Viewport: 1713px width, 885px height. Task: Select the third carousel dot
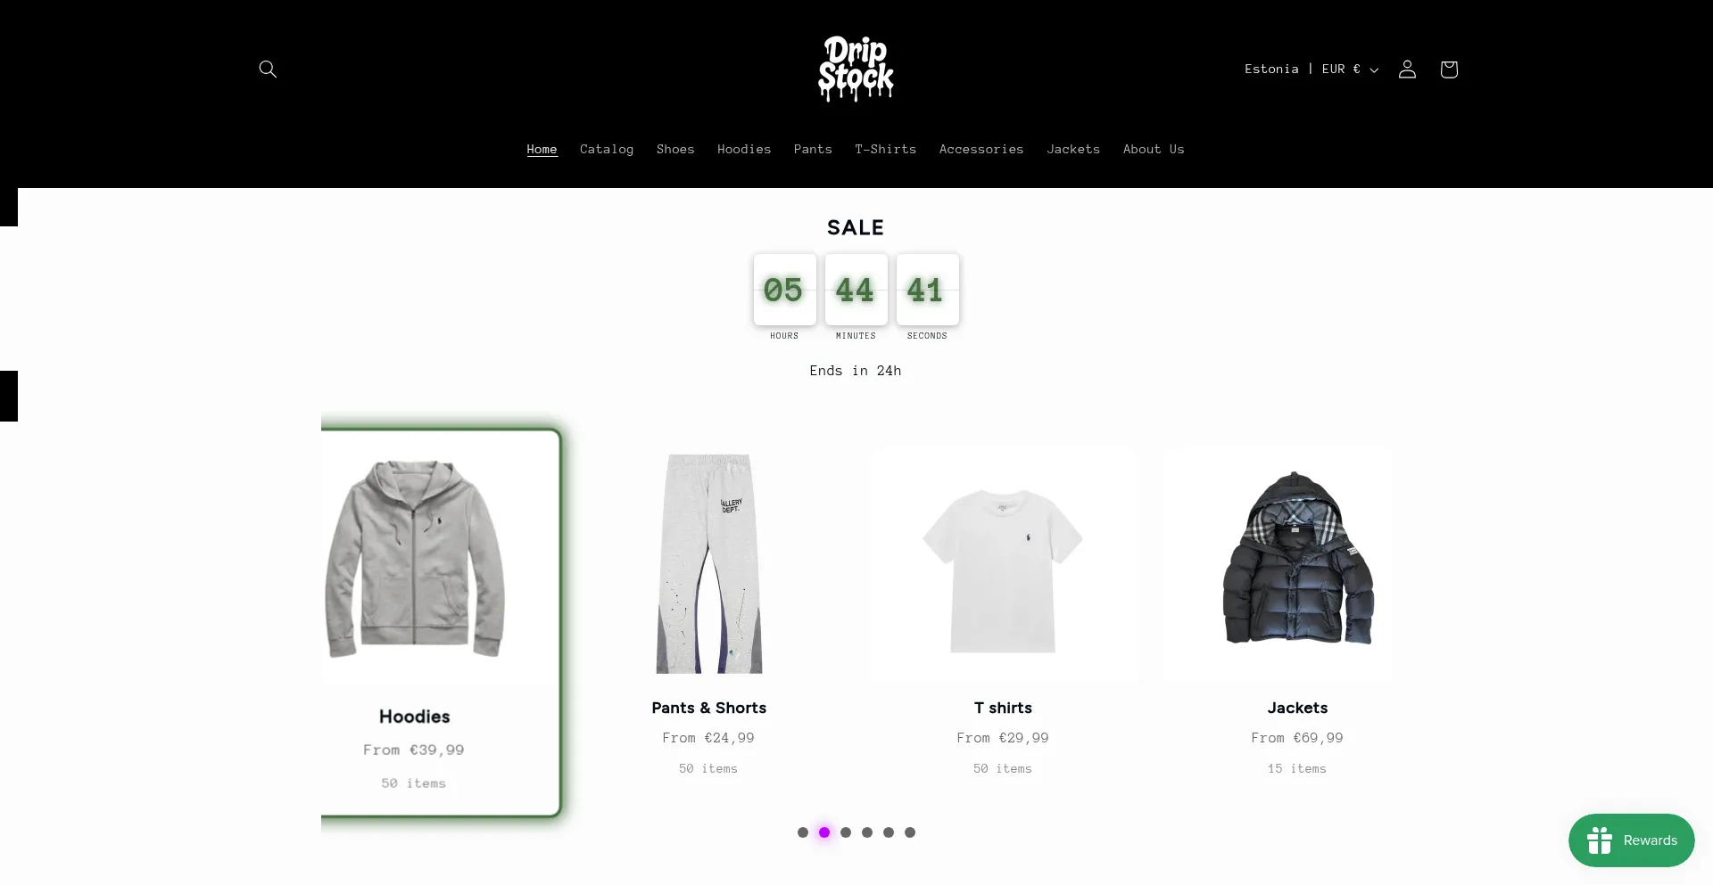[x=846, y=832]
